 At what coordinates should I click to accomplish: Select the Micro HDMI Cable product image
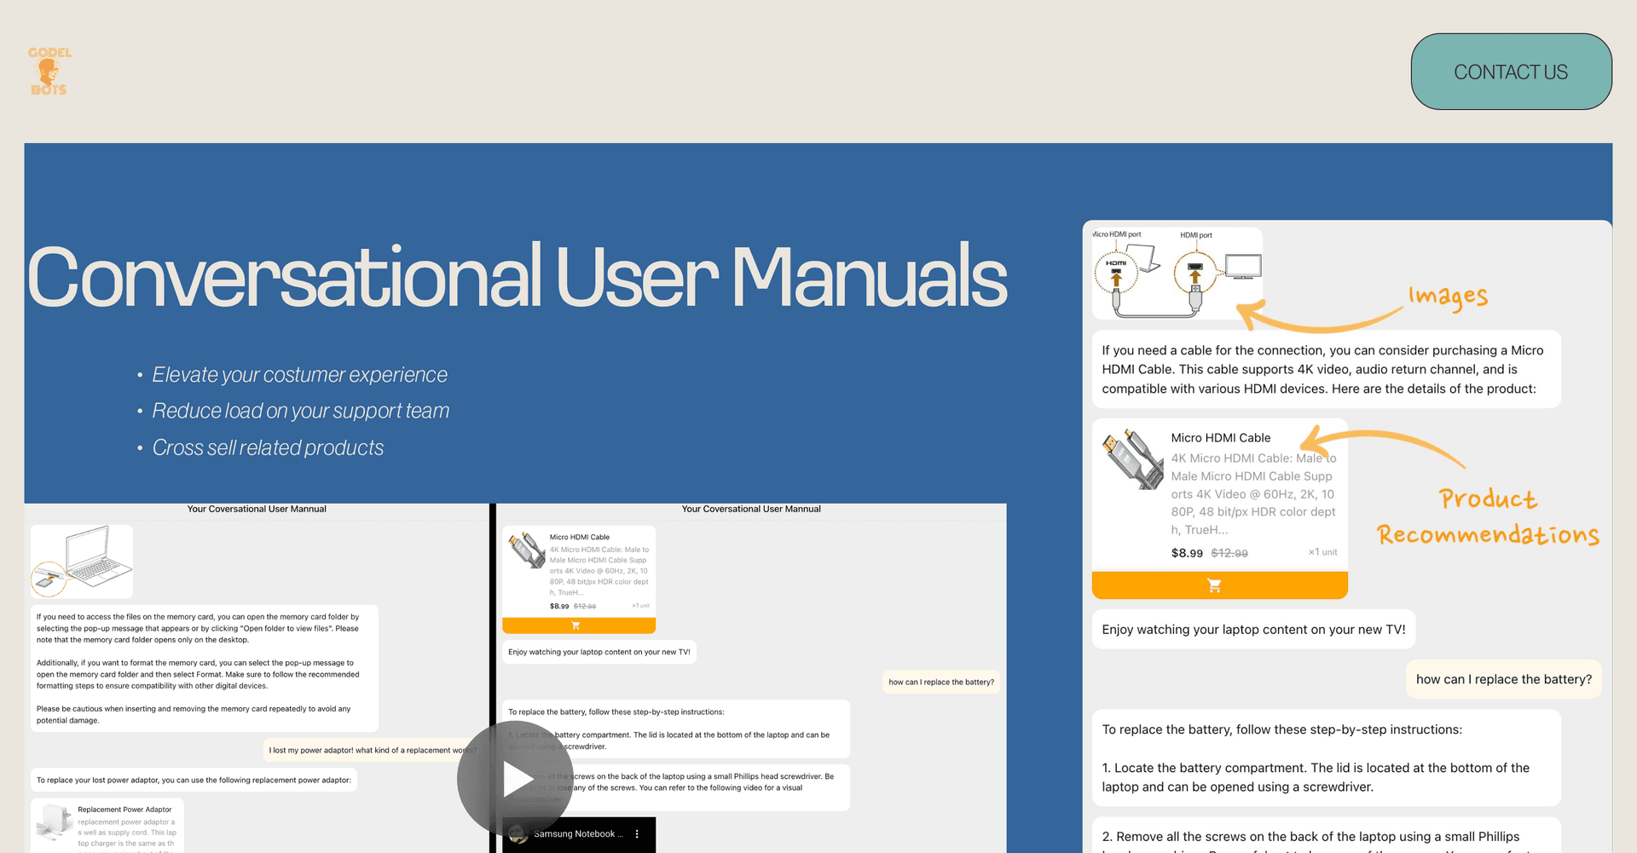pos(1131,458)
